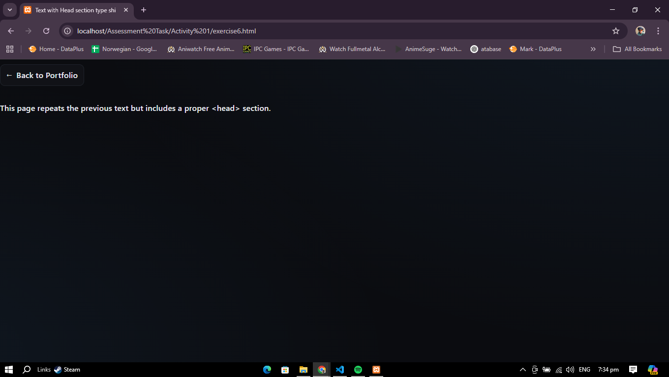Open a new tab with plus button
Viewport: 669px width, 377px height.
pyautogui.click(x=144, y=10)
